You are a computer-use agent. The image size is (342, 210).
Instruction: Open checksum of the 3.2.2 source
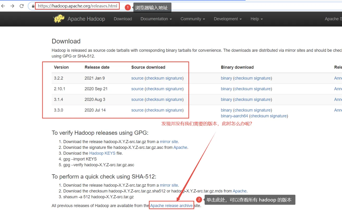155,78
